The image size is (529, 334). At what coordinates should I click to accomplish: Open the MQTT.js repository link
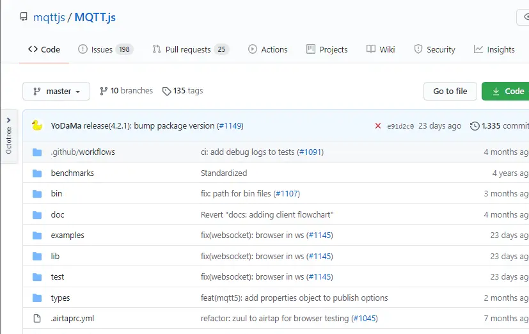pyautogui.click(x=95, y=17)
